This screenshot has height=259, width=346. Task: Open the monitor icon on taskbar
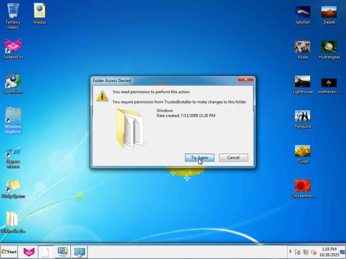[63, 252]
